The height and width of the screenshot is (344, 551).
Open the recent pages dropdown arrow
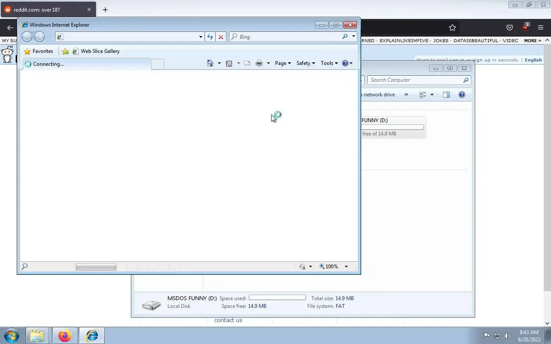(x=49, y=37)
